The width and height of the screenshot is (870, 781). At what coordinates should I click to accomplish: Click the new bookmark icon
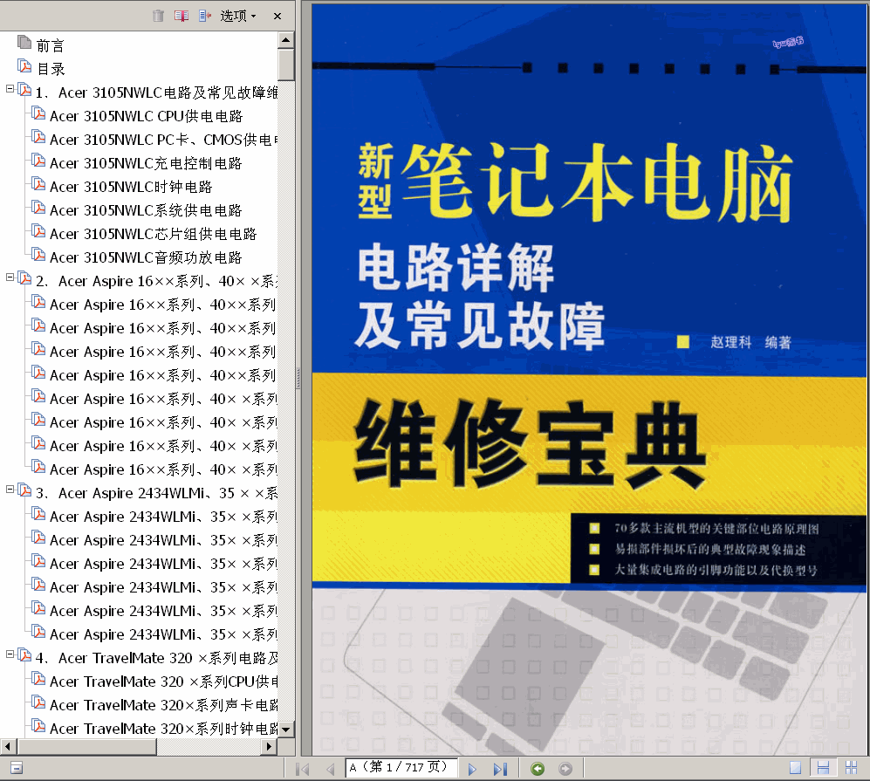(x=182, y=16)
